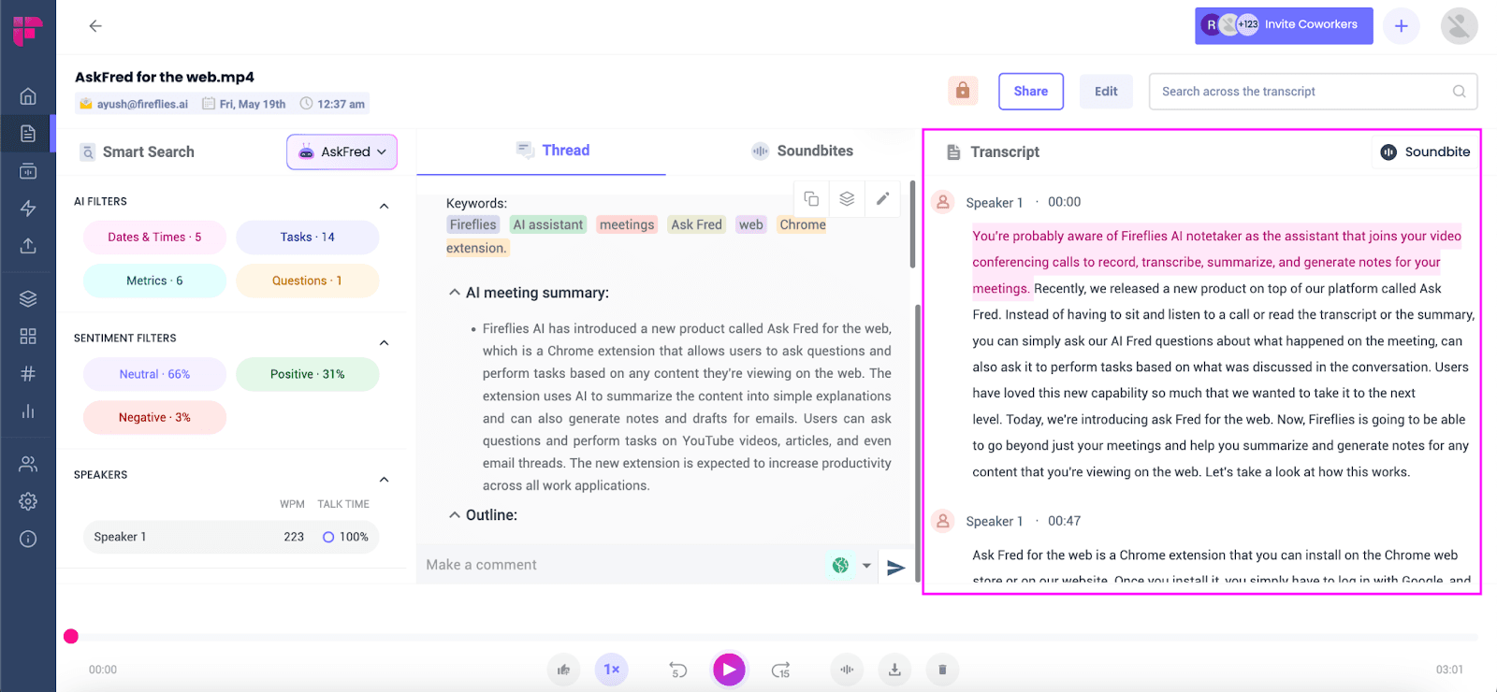This screenshot has height=692, width=1497.
Task: Click the Soundbite button in the transcript
Action: pos(1425,151)
